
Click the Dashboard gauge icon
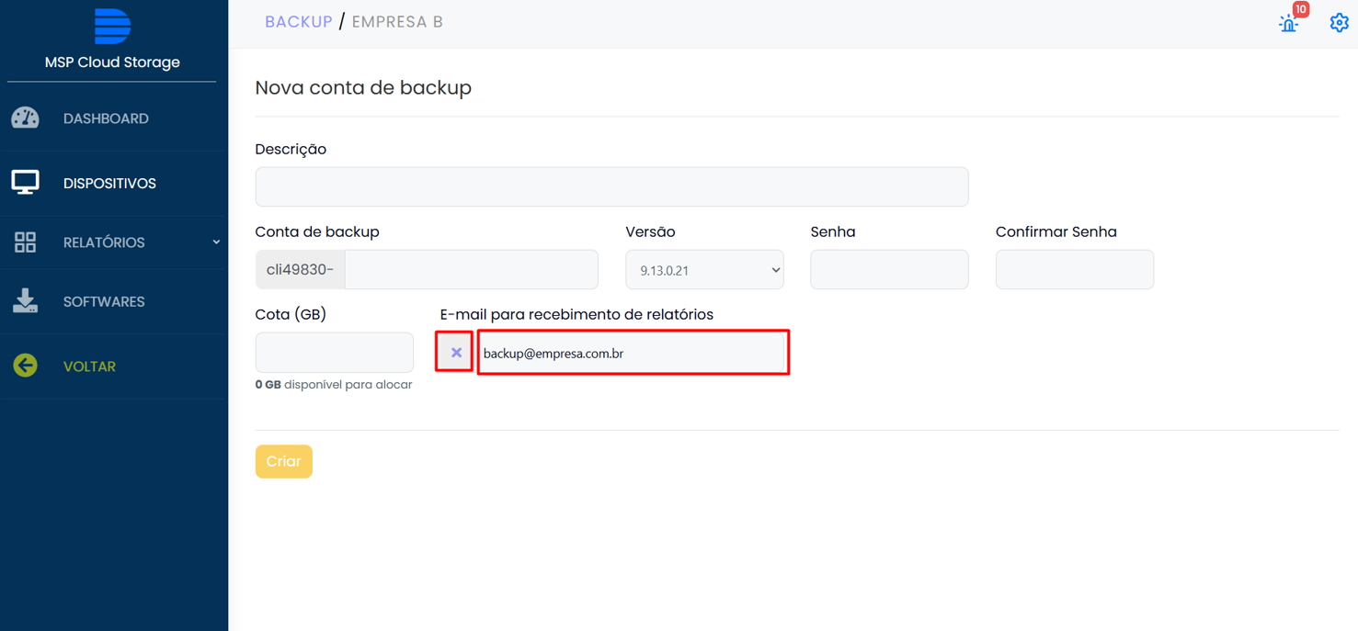26,118
